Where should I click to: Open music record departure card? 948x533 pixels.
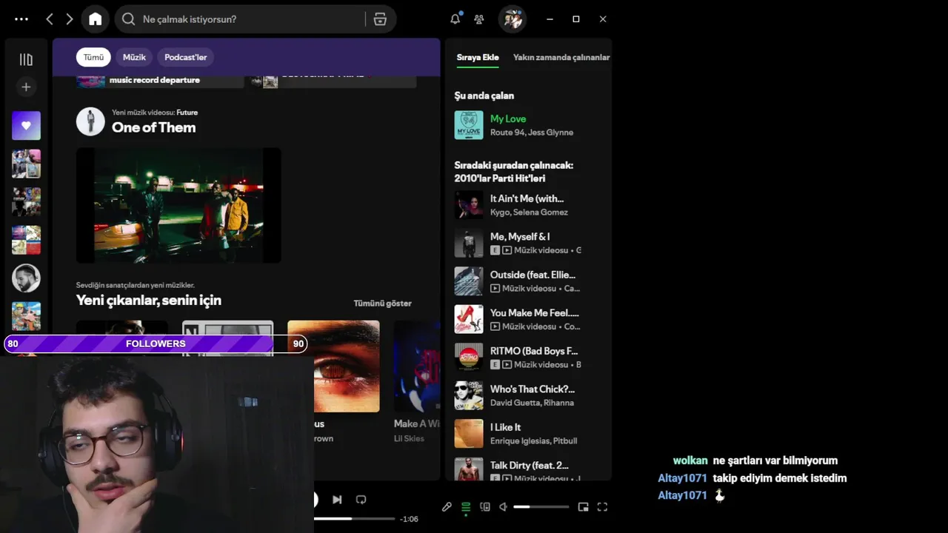160,80
